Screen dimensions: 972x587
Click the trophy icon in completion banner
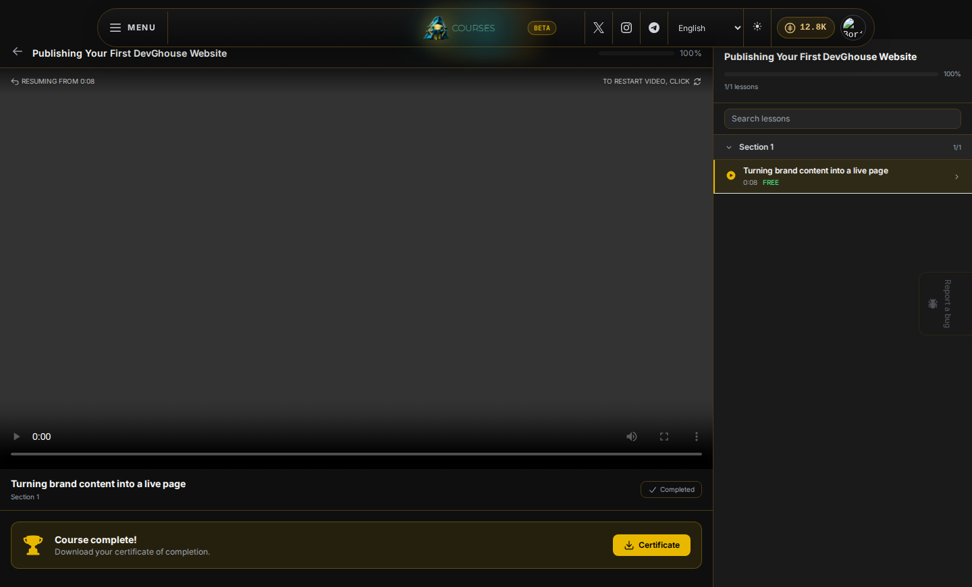33,545
